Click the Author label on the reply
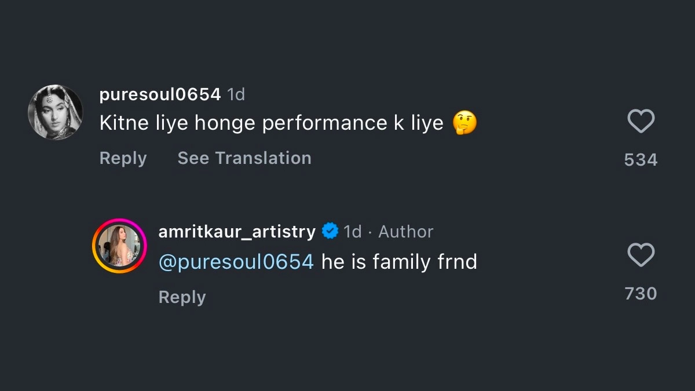The image size is (695, 391). tap(405, 232)
